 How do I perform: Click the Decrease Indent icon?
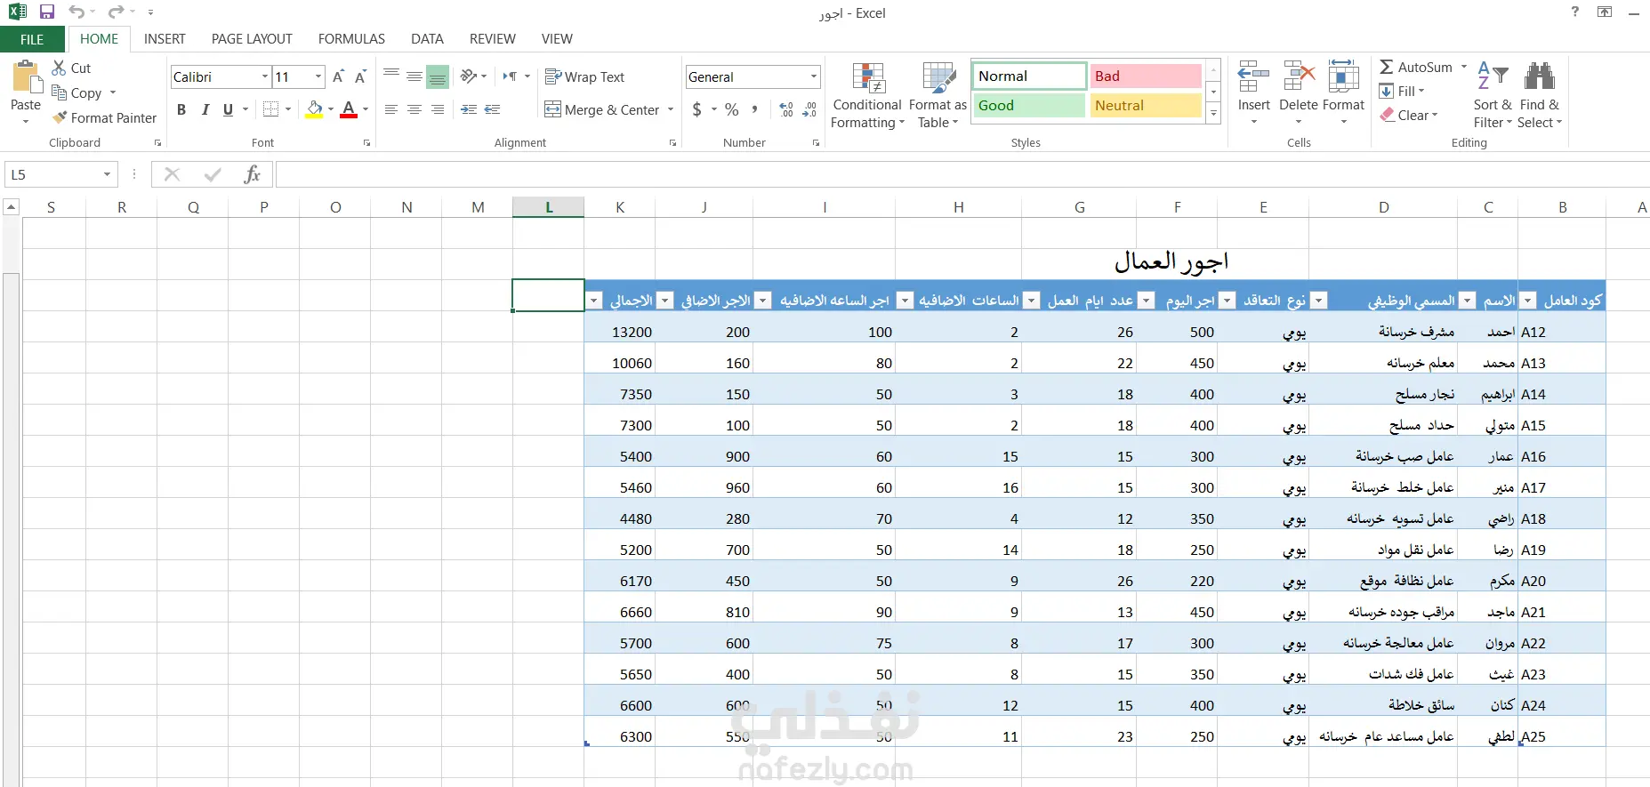click(x=469, y=109)
